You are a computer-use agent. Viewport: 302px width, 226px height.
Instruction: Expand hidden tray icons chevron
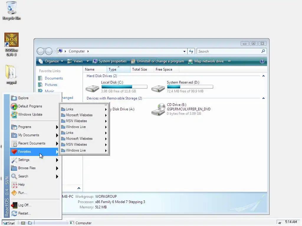(x=280, y=223)
